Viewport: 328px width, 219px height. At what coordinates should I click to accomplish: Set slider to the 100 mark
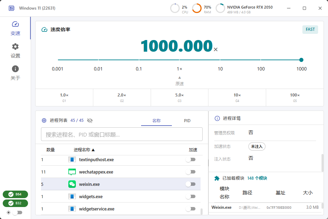click(261, 69)
